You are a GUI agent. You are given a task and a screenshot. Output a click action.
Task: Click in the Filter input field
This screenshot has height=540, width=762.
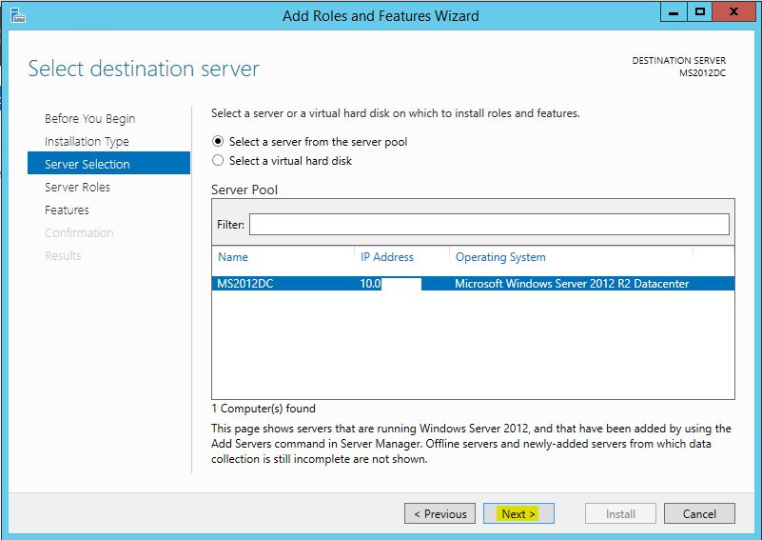coord(489,224)
